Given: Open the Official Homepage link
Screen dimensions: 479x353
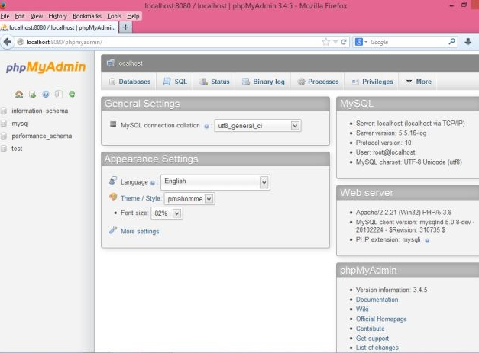Looking at the screenshot, I should coord(381,319).
